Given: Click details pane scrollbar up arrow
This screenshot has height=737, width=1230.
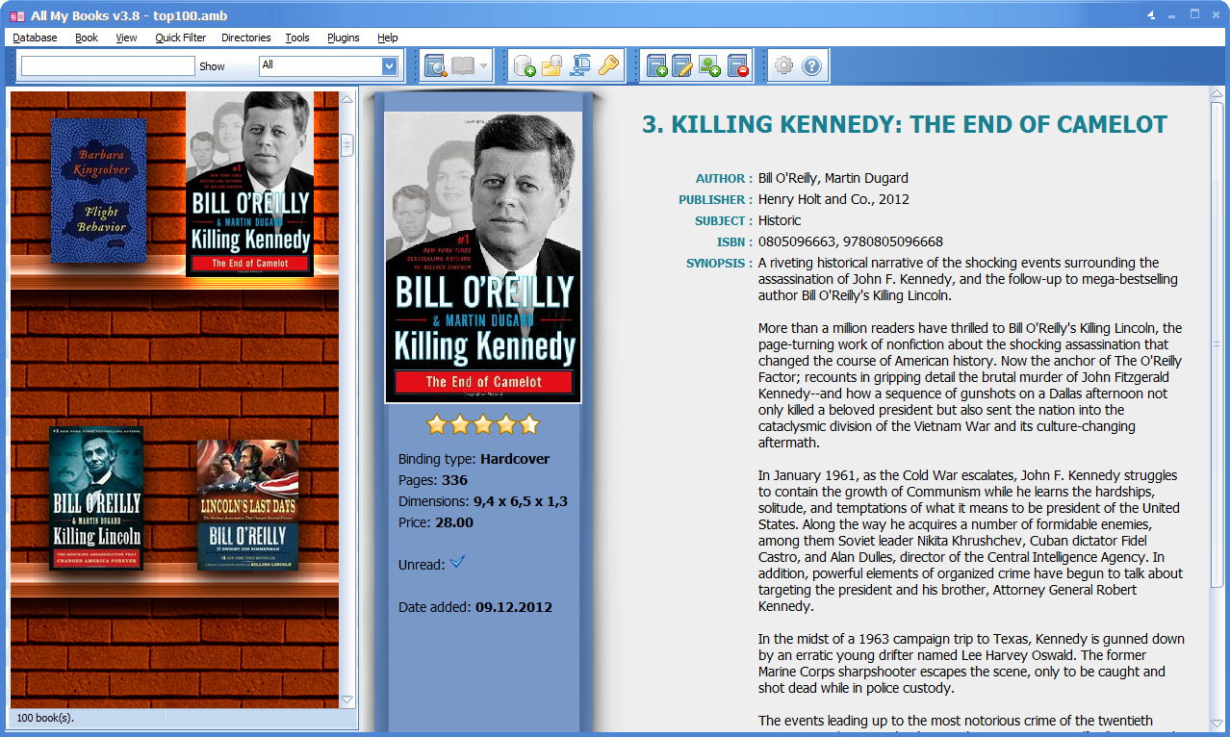Looking at the screenshot, I should tap(1217, 92).
